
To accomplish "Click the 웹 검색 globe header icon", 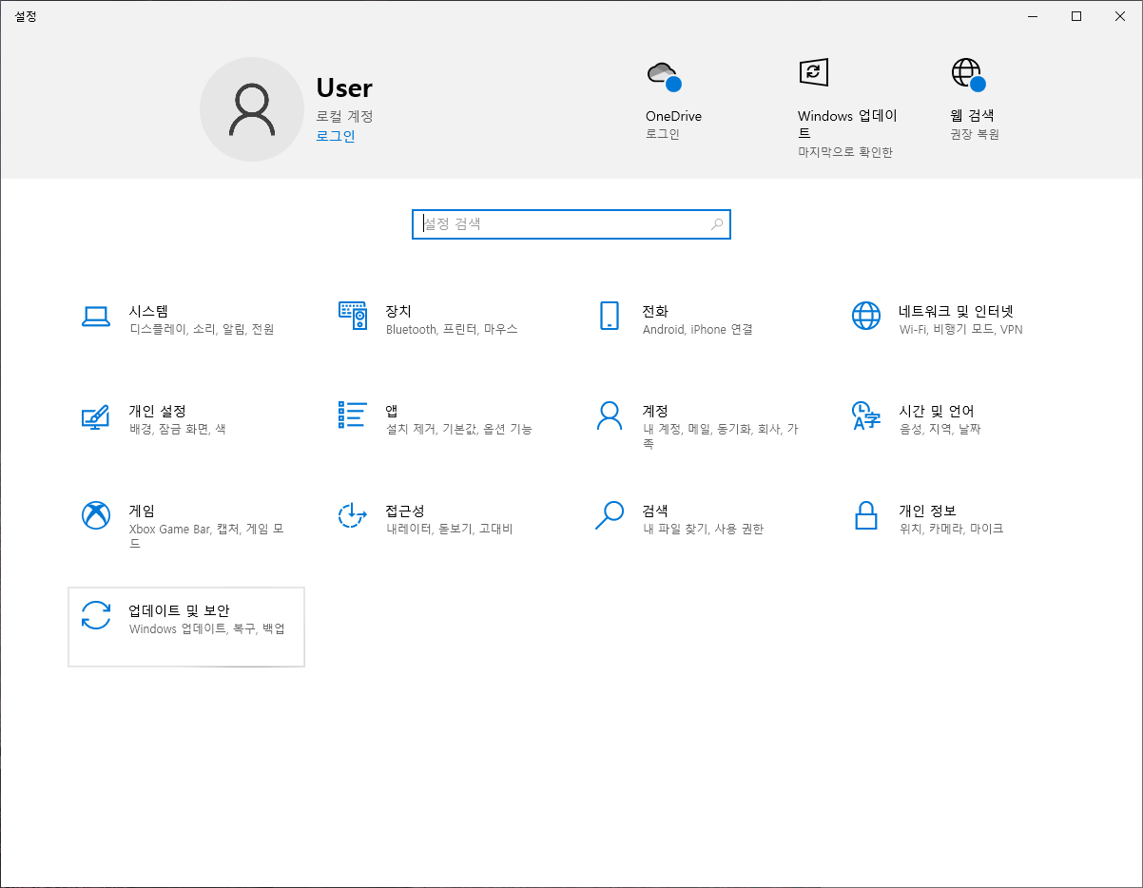I will [968, 74].
